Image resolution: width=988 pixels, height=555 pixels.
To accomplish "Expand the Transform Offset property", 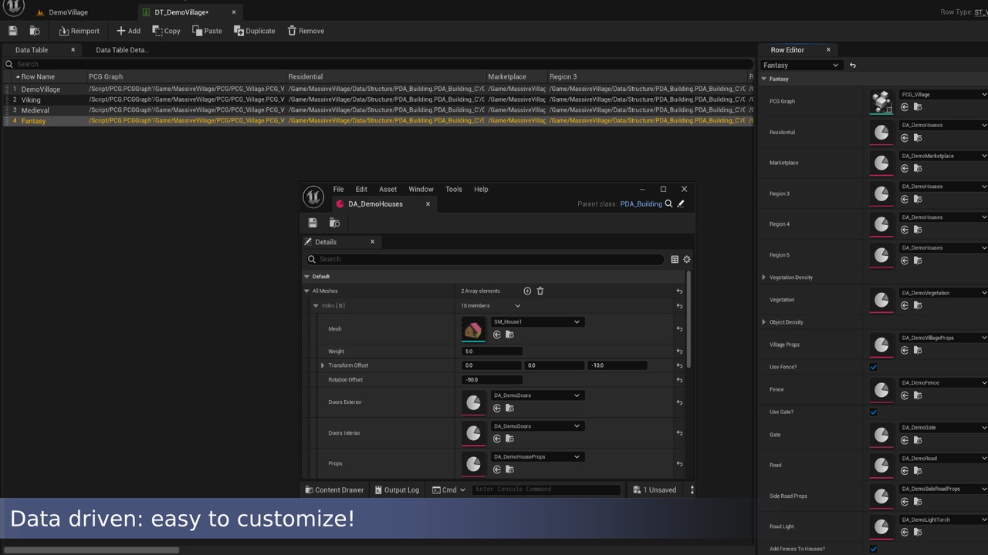I will 323,365.
